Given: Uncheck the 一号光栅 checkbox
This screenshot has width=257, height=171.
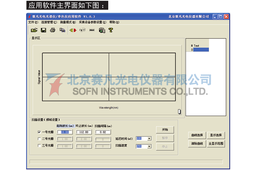Looking at the screenshot, I should pyautogui.click(x=39, y=132).
